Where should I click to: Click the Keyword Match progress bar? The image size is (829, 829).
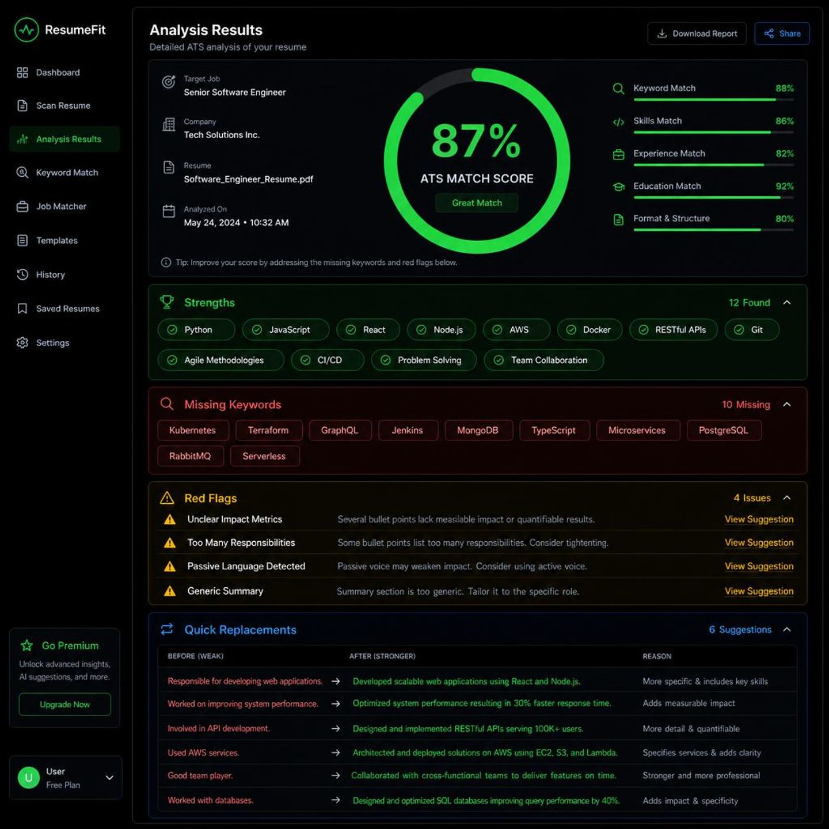713,100
